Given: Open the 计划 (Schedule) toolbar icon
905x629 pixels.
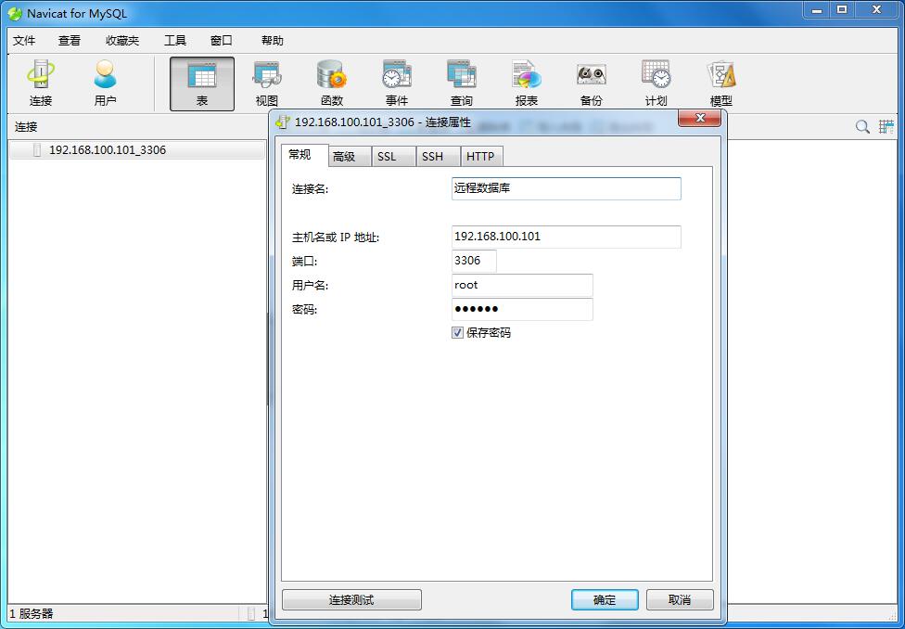Looking at the screenshot, I should 656,82.
